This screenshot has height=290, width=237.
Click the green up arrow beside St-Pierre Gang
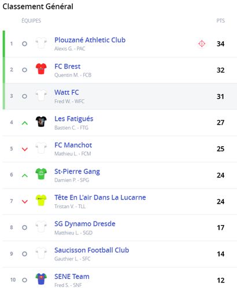25,176
